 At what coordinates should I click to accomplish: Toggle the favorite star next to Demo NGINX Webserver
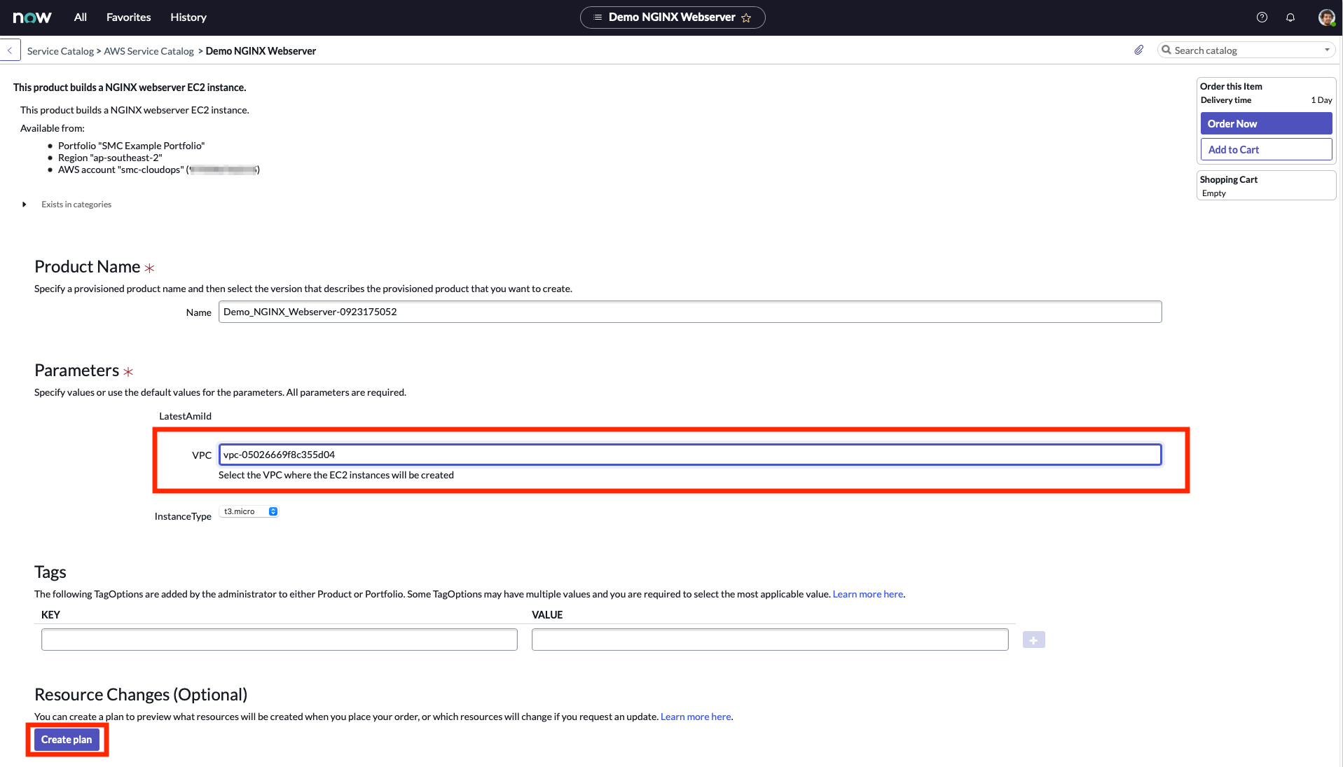click(x=747, y=18)
